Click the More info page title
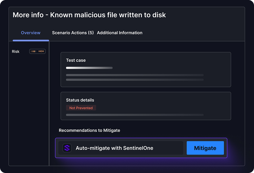 click(89, 15)
